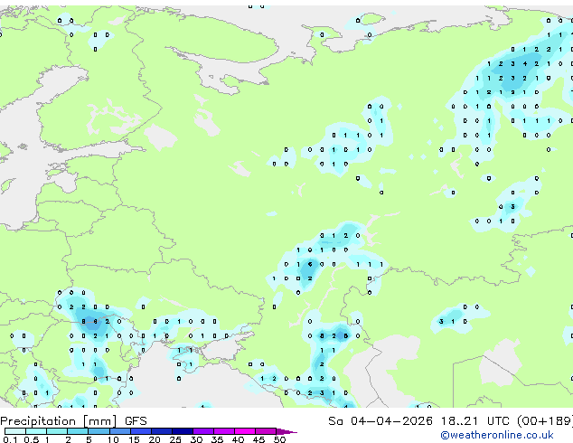Image resolution: width=573 pixels, height=443 pixels.
Task: Select the 1–2 mm legend color swatch
Action: click(x=57, y=431)
